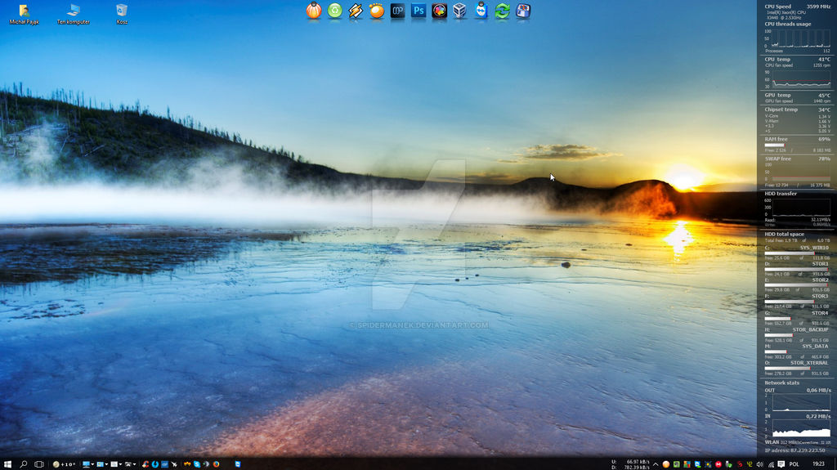837x470 pixels.
Task: Click the RAM free usage bar
Action: click(x=797, y=145)
